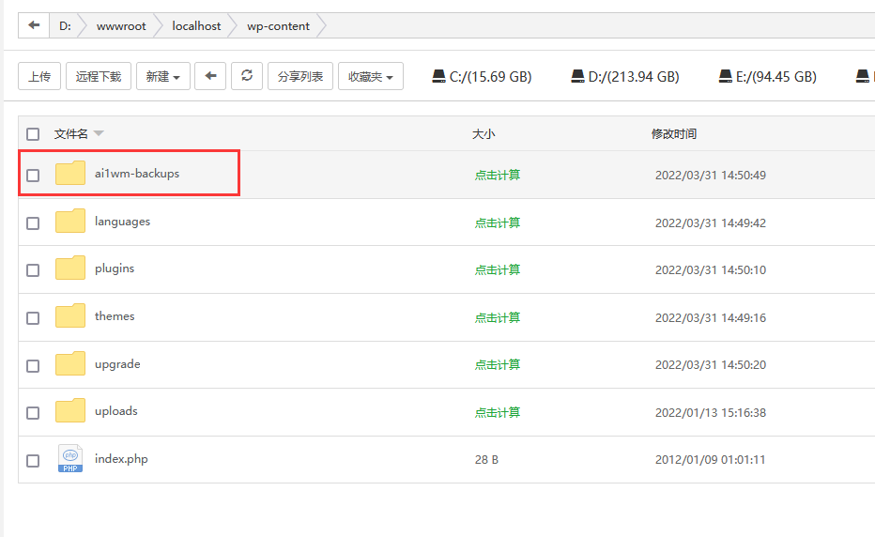Click the back arrow button in the toolbar
Viewport: 875px width, 537px height.
pos(210,76)
